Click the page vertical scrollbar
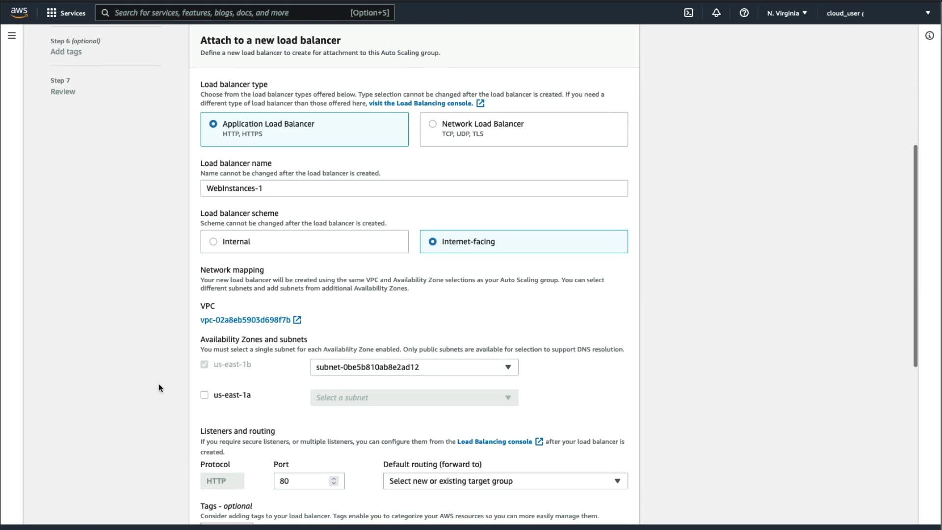942x530 pixels. [x=915, y=255]
